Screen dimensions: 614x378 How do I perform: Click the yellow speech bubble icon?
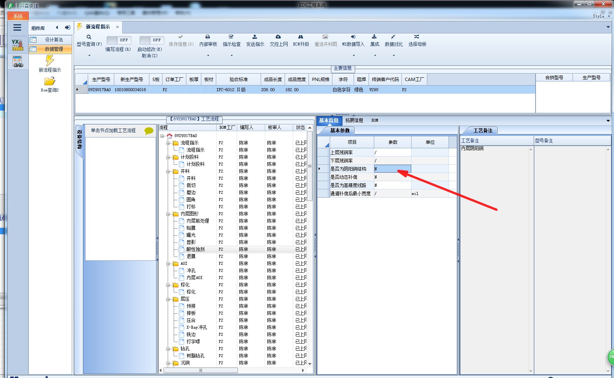pyautogui.click(x=149, y=131)
